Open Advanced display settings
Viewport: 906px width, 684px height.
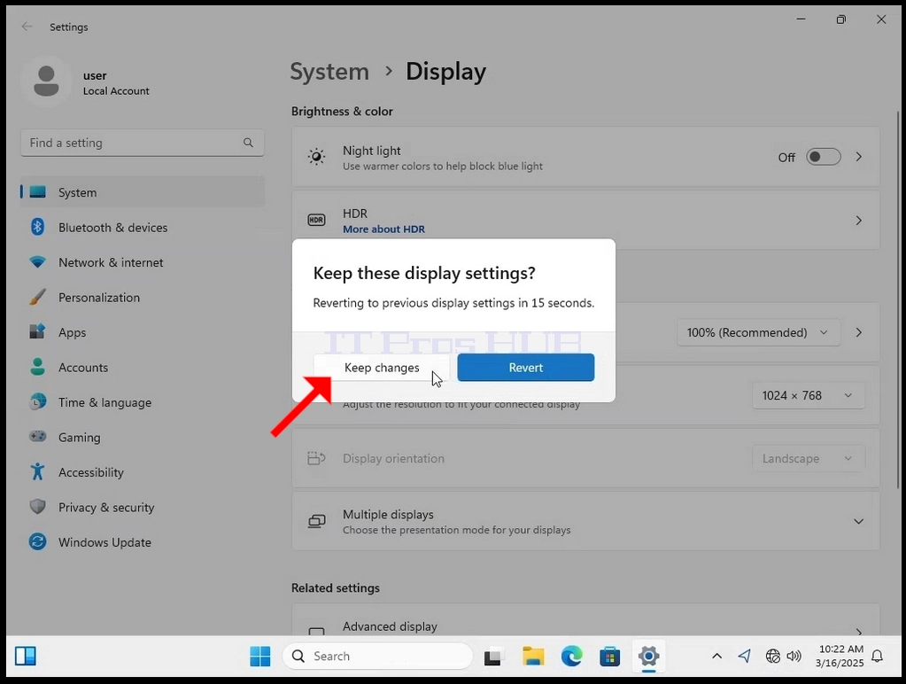click(x=585, y=622)
